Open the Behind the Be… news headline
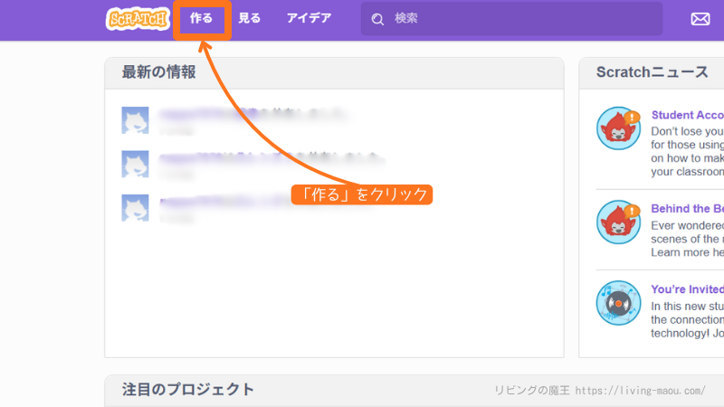Image resolution: width=724 pixels, height=407 pixels. pyautogui.click(x=687, y=209)
